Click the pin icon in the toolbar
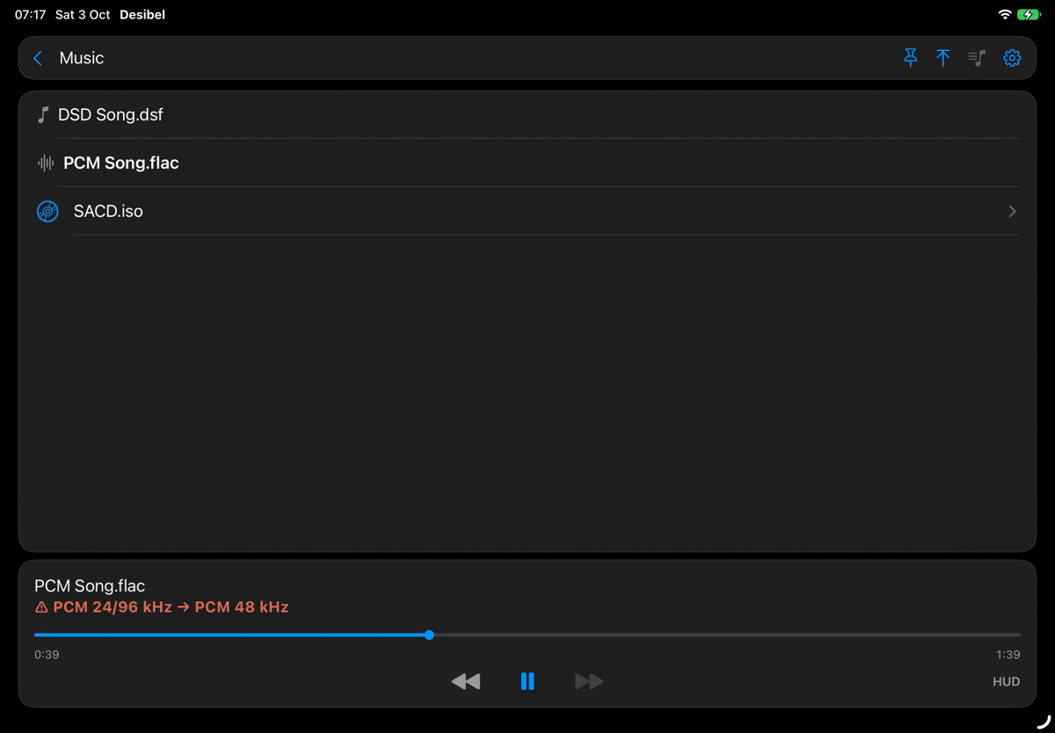 point(911,58)
